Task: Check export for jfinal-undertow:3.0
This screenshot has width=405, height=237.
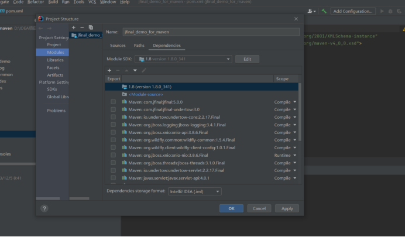Action: click(113, 109)
